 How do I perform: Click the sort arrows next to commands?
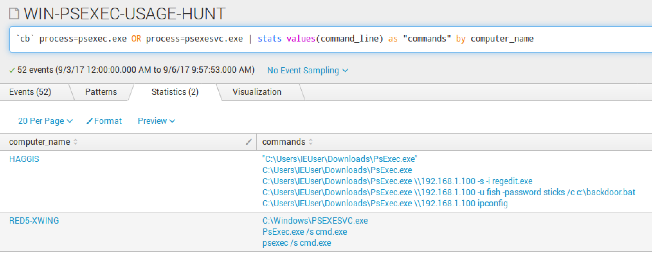[x=311, y=142]
